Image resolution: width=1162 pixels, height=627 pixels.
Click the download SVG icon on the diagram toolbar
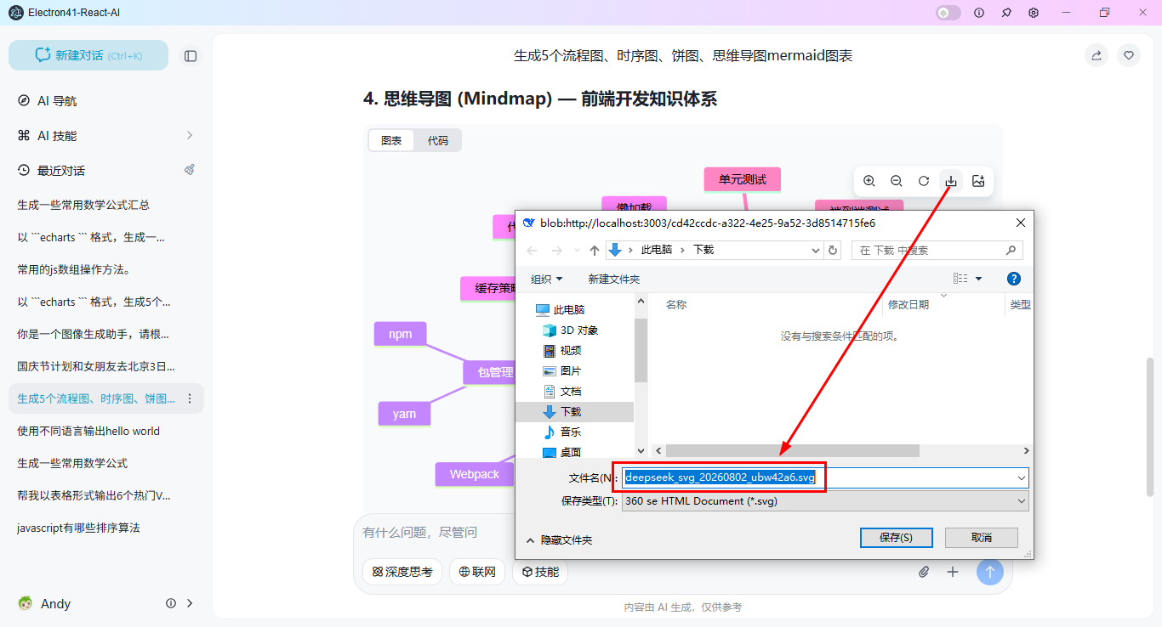(951, 181)
